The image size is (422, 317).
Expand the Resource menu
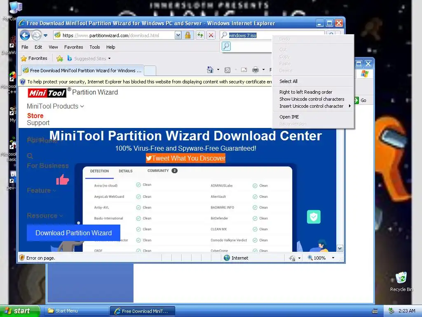point(45,215)
